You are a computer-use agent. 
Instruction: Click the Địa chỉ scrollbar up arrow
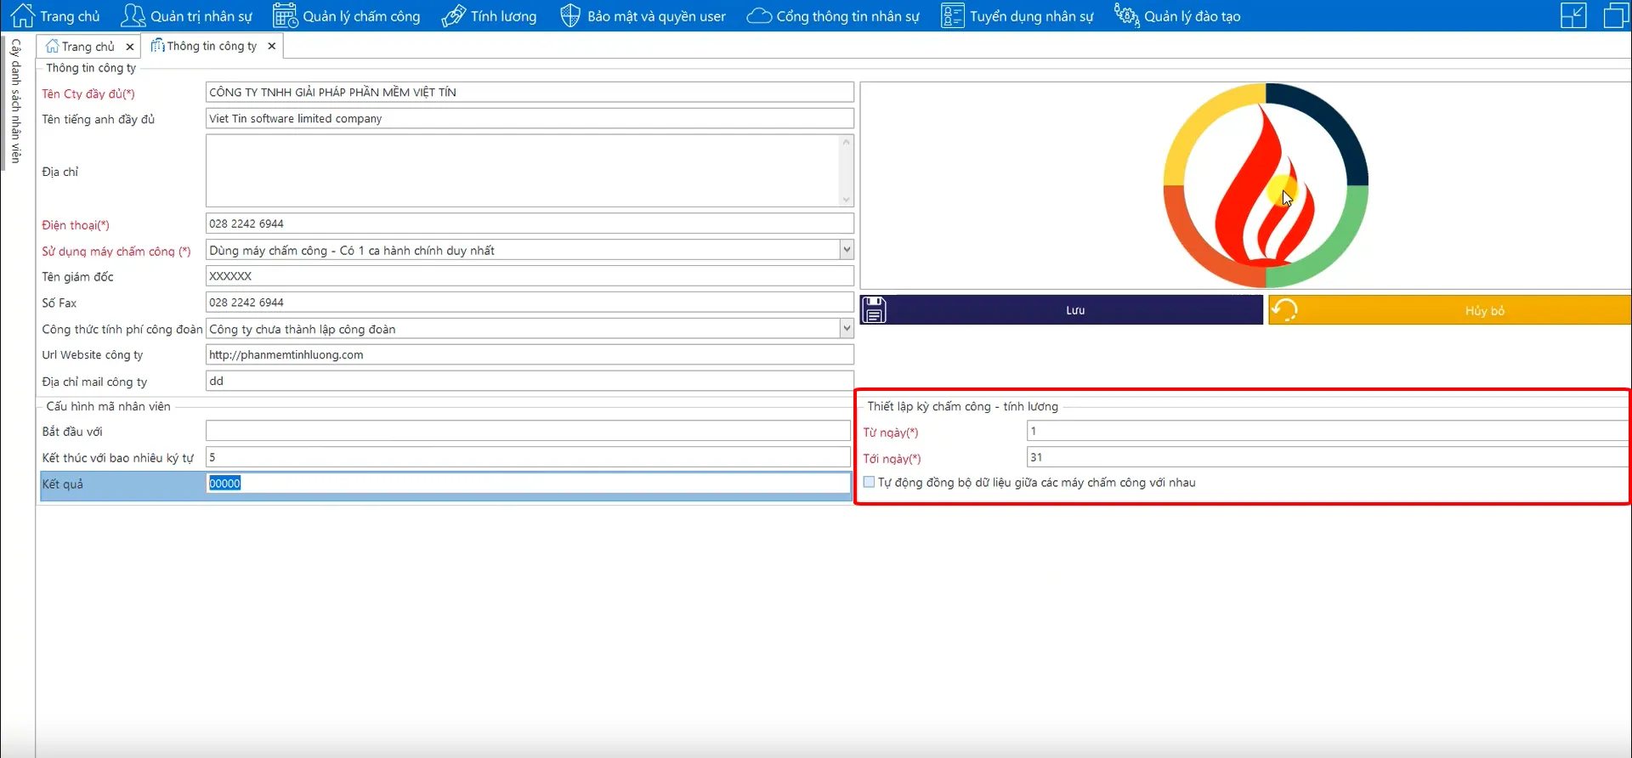(x=846, y=142)
